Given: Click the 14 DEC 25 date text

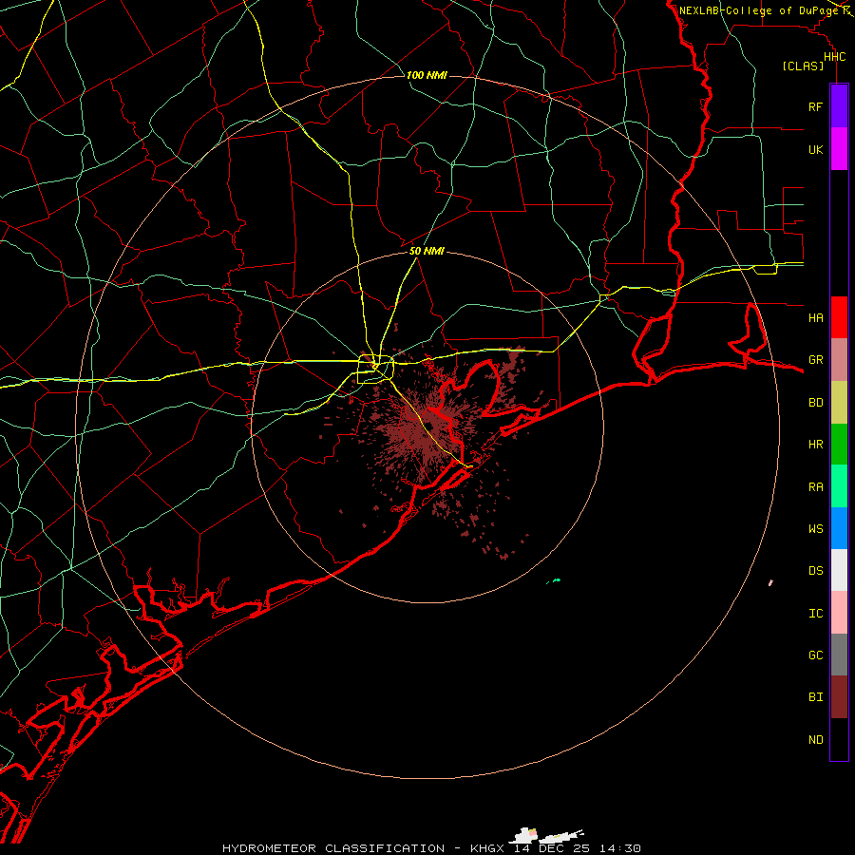Looking at the screenshot, I should coord(551,848).
